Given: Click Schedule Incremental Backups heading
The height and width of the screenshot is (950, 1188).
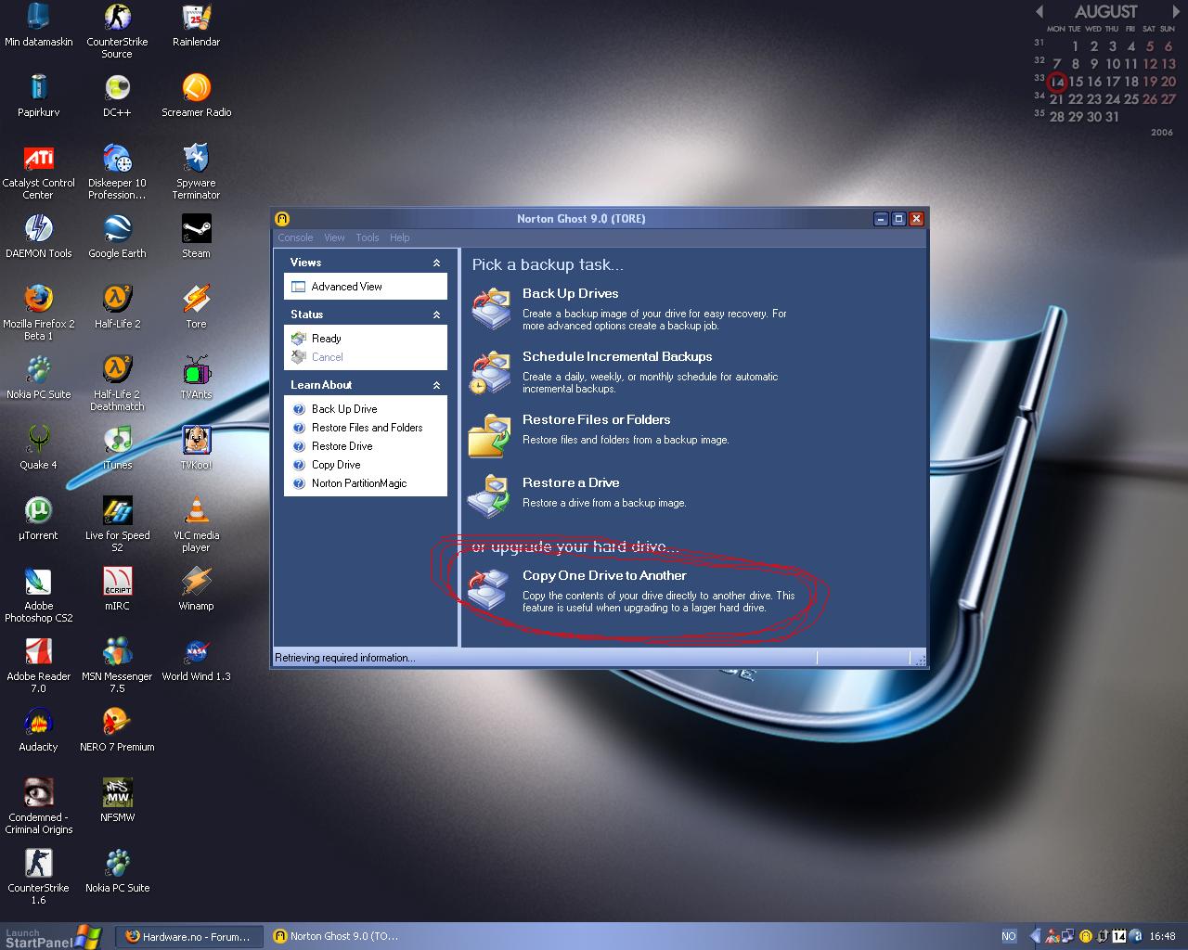Looking at the screenshot, I should click(x=617, y=356).
